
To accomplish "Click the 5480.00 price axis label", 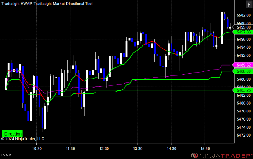I will click(x=244, y=103).
